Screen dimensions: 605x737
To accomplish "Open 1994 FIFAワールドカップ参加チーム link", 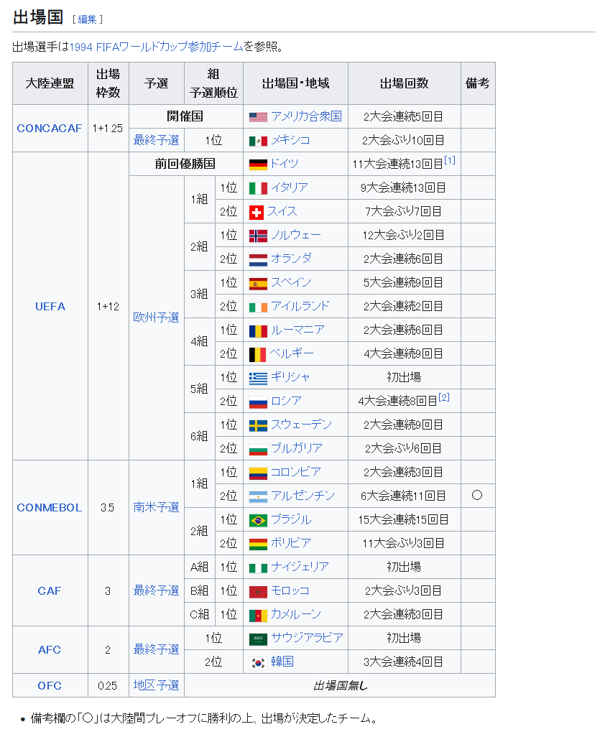I will (156, 47).
